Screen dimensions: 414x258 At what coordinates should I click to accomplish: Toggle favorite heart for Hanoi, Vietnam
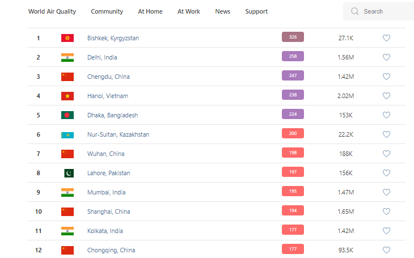click(386, 96)
